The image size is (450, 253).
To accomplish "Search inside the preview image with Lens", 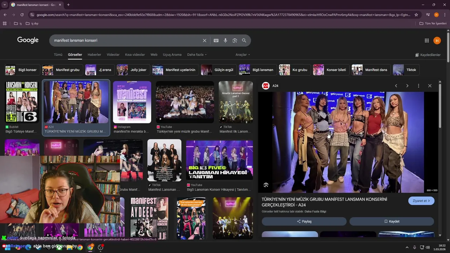I will pyautogui.click(x=266, y=185).
